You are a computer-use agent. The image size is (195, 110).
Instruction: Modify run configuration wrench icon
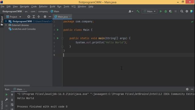tap(6, 100)
